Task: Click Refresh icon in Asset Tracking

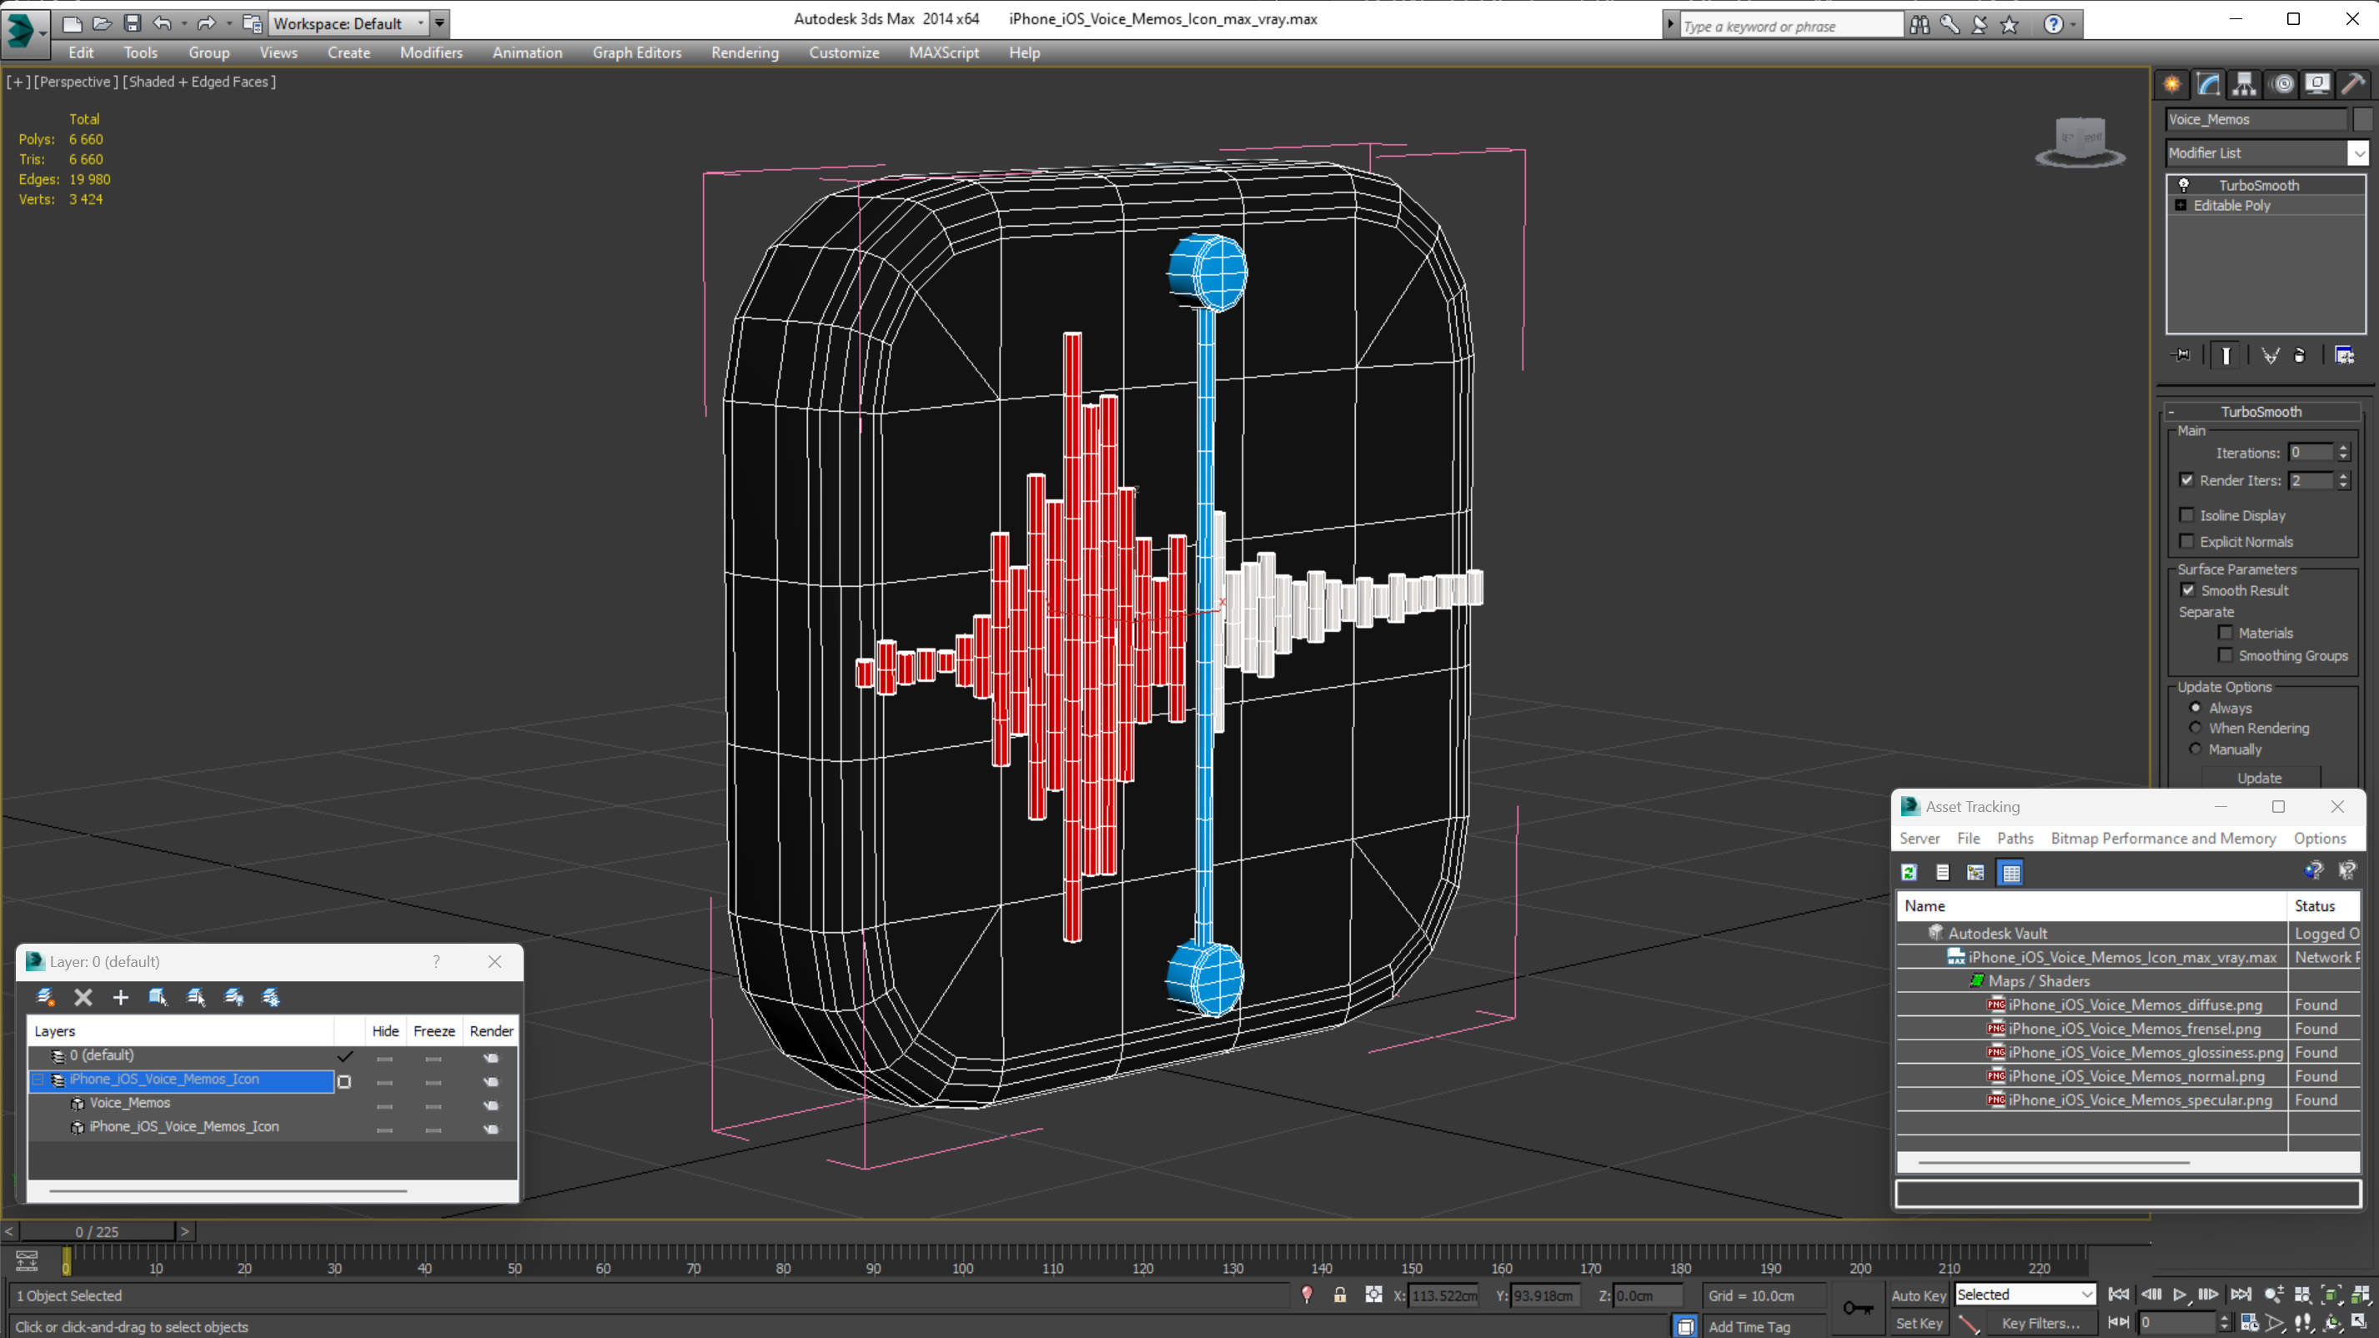Action: click(1909, 873)
